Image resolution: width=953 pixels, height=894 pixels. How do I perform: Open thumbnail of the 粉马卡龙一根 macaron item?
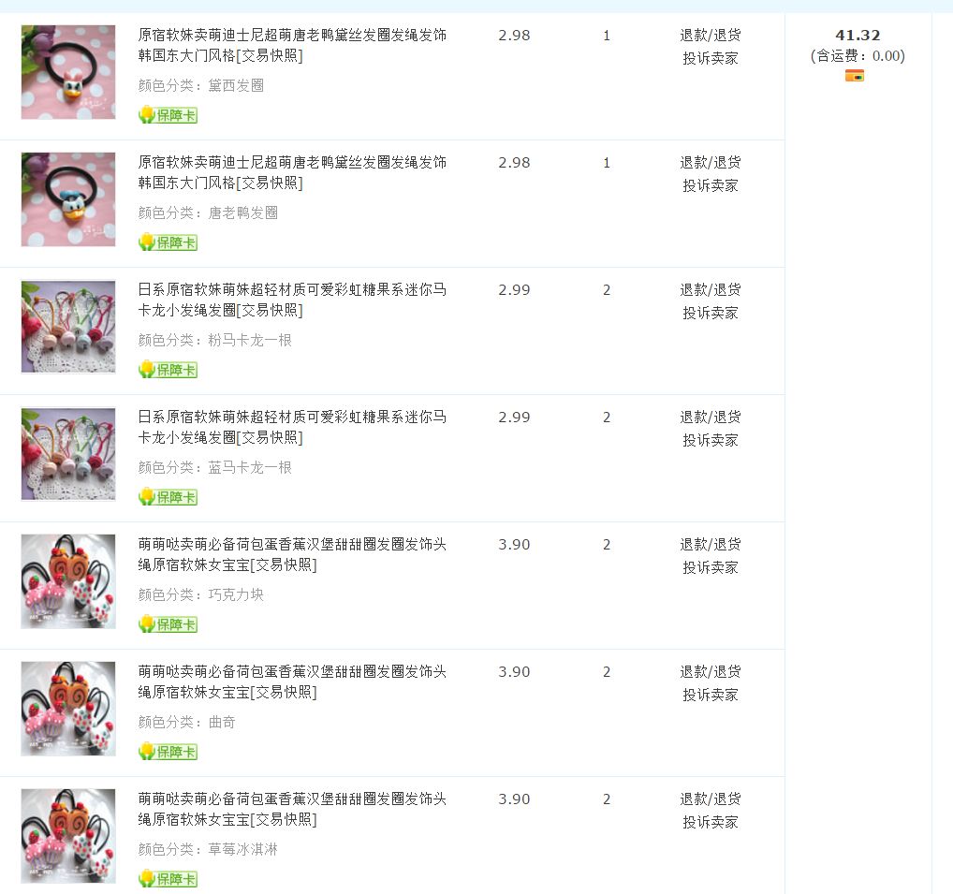point(68,327)
